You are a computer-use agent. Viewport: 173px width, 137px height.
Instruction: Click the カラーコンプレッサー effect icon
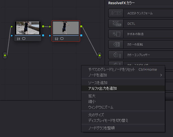[x=116, y=55]
